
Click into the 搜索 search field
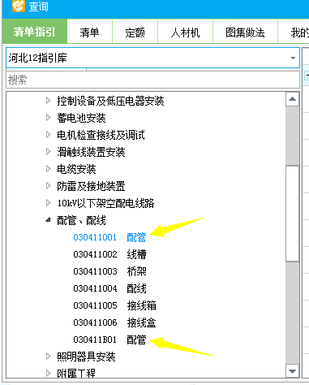point(152,80)
